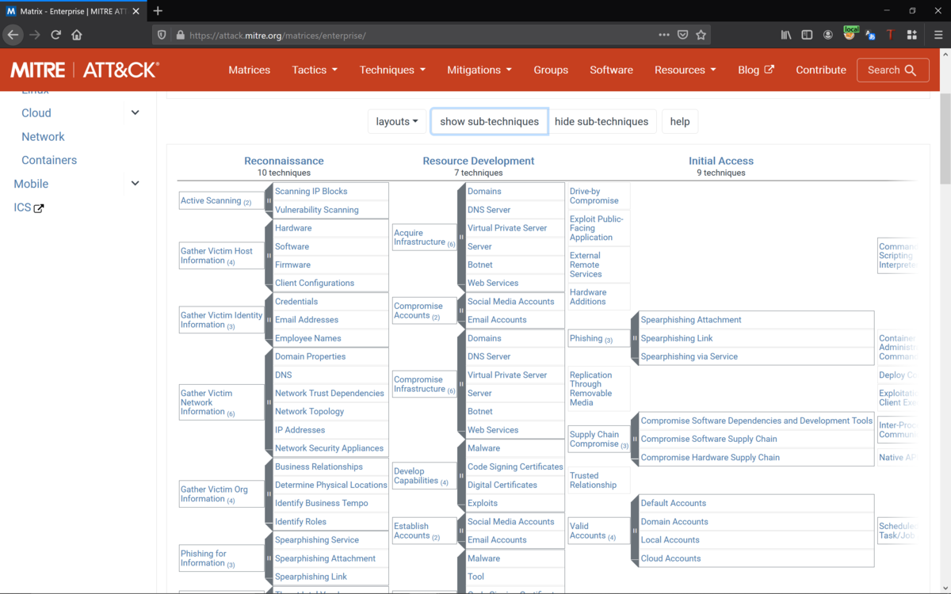
Task: Click the external link icon beside ICS
Action: (x=39, y=208)
